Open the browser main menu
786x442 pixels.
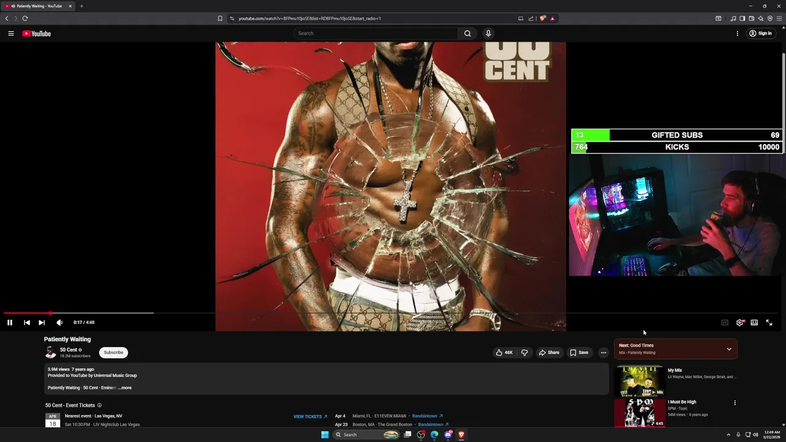click(779, 18)
